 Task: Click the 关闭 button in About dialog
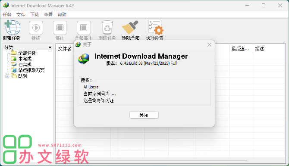pyautogui.click(x=144, y=115)
